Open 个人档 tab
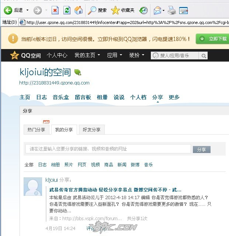 point(138,97)
